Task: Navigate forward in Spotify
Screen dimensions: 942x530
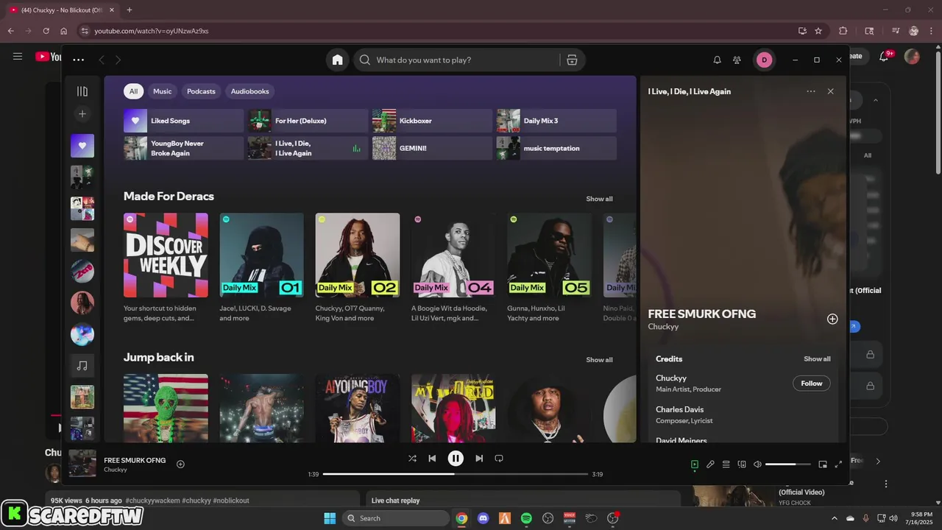Action: [x=118, y=60]
